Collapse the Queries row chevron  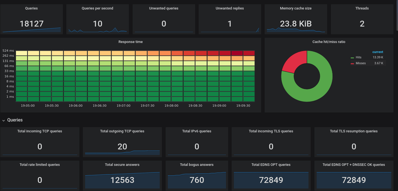[4, 120]
